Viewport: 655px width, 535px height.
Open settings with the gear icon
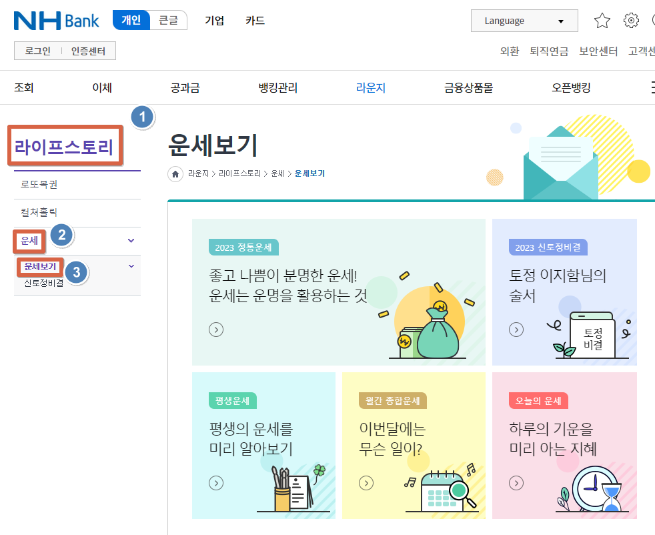tap(631, 21)
